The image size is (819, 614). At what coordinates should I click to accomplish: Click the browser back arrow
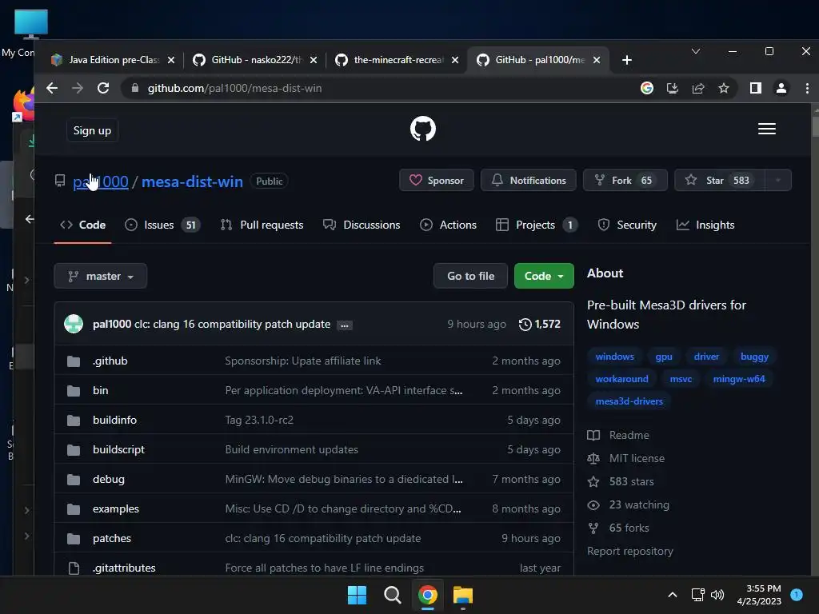[52, 88]
